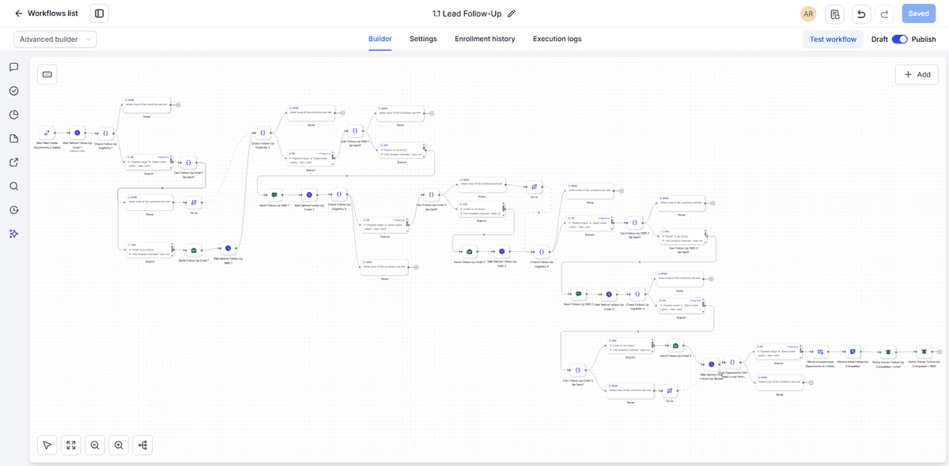This screenshot has height=466, width=949.
Task: Select the Move Unresponsive Opportunity node
Action: (820, 351)
